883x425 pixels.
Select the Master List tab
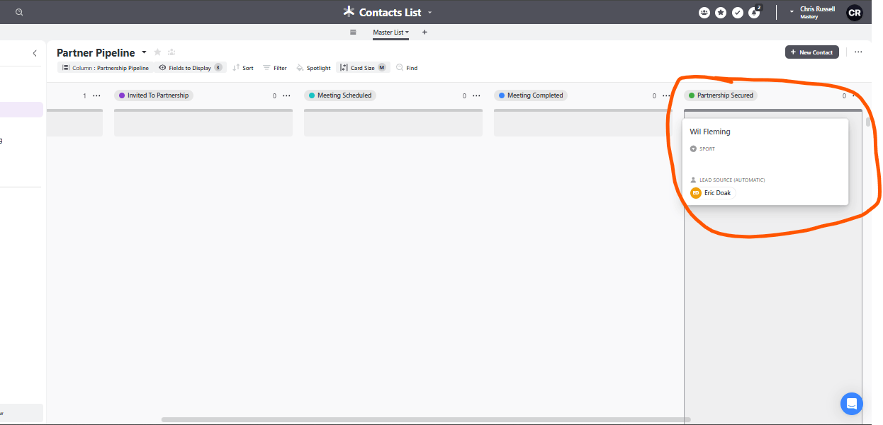click(x=390, y=33)
